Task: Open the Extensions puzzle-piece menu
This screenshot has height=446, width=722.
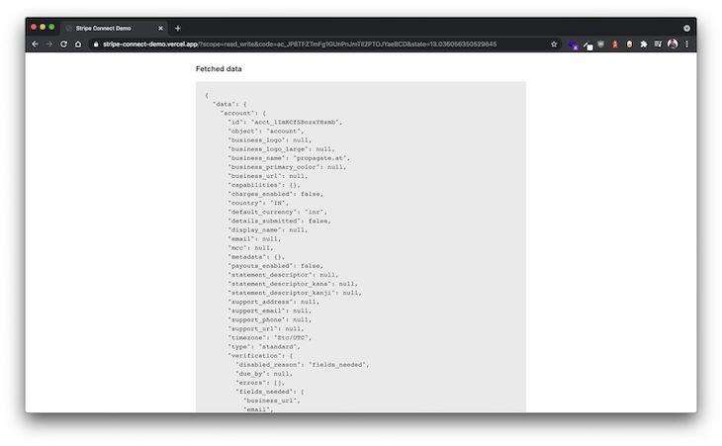Action: (644, 45)
